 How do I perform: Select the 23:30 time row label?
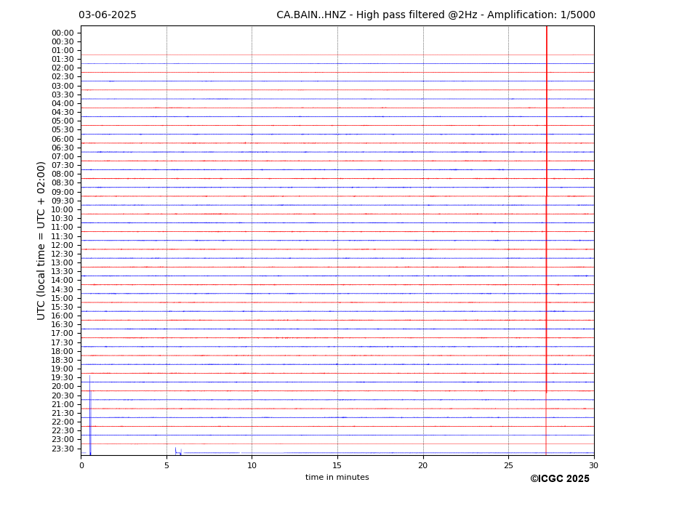63,449
